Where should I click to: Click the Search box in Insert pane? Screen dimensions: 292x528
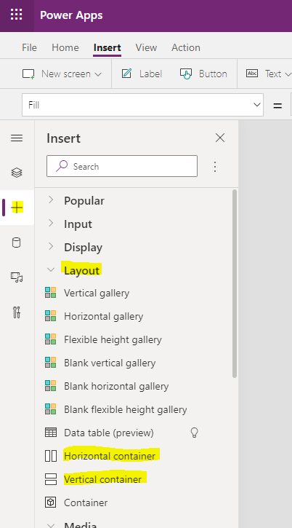pyautogui.click(x=122, y=166)
